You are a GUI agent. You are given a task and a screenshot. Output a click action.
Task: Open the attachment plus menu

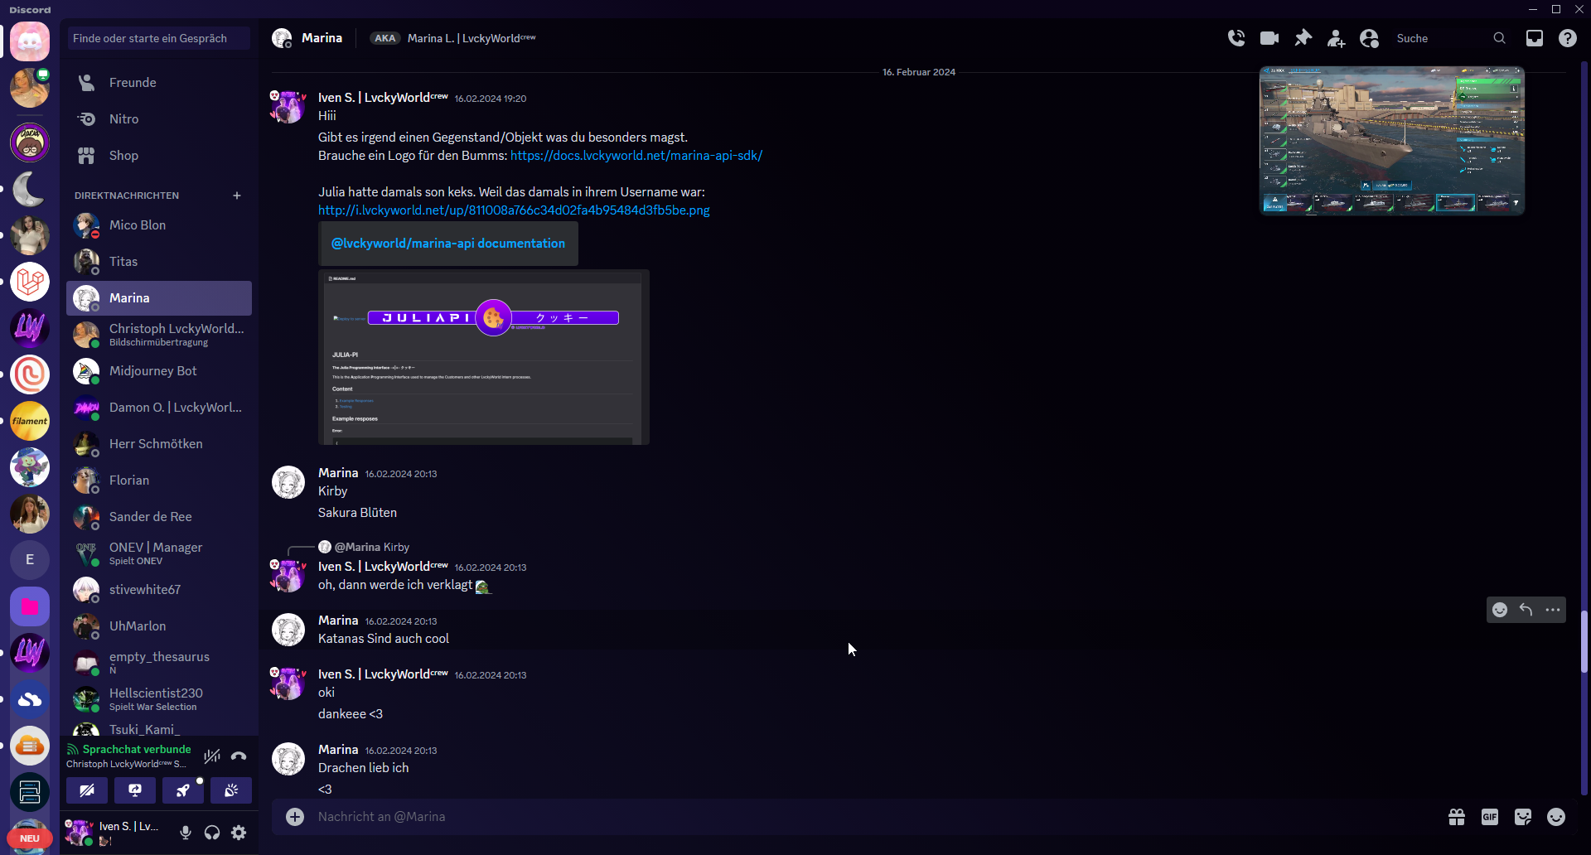click(295, 817)
